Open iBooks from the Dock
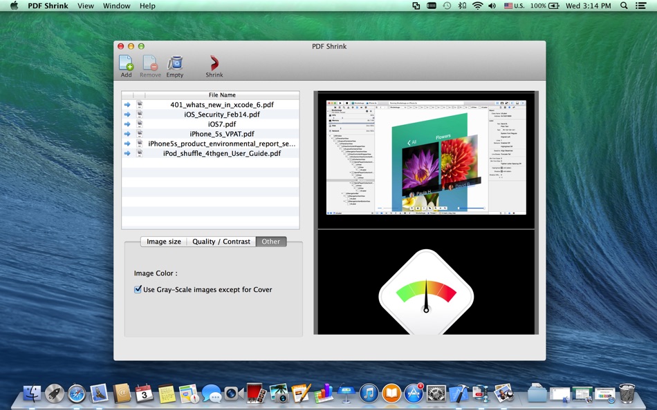657x410 pixels. pyautogui.click(x=391, y=393)
